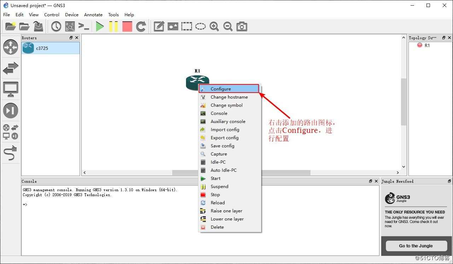Reload all devices icon in toolbar

click(x=141, y=27)
